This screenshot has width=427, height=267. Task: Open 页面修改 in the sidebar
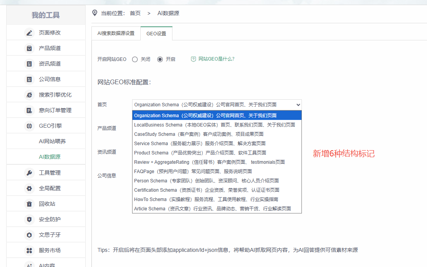[50, 33]
